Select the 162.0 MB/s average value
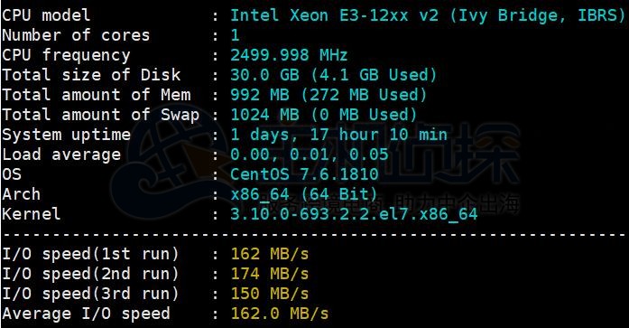 (280, 314)
